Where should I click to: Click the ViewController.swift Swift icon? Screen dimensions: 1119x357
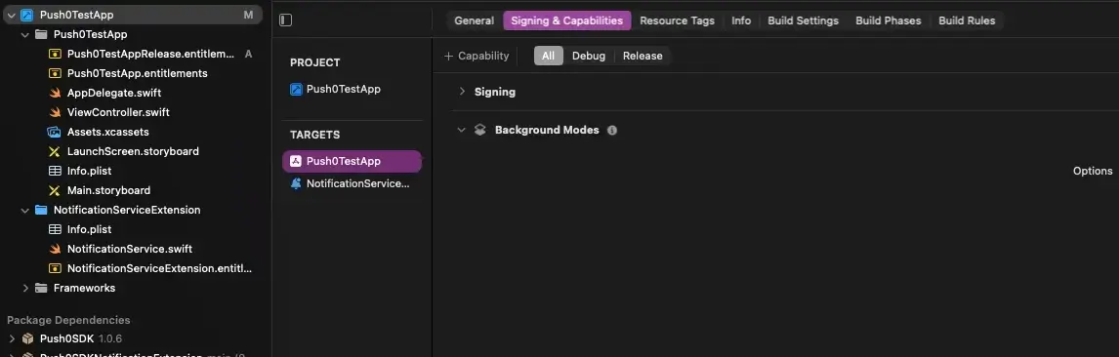55,112
